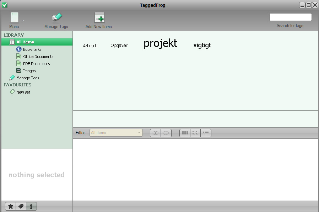The height and width of the screenshot is (212, 319).
Task: Click the PDF Documents page icon
Action: [x=18, y=64]
